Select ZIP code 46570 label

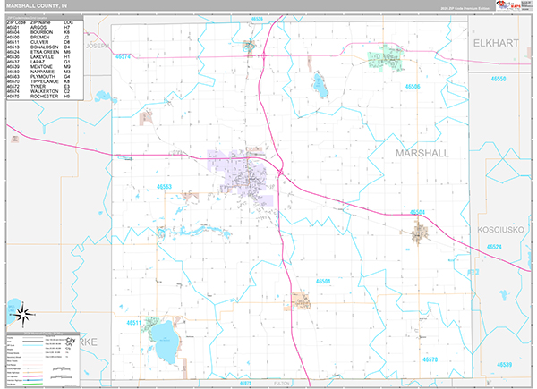point(430,359)
